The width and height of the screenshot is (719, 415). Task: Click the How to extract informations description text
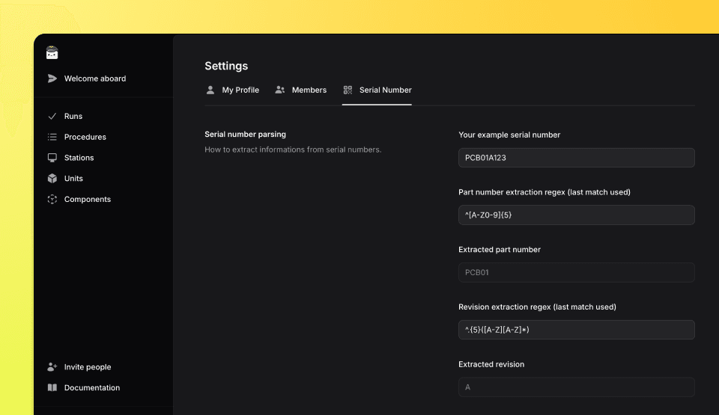pos(293,150)
